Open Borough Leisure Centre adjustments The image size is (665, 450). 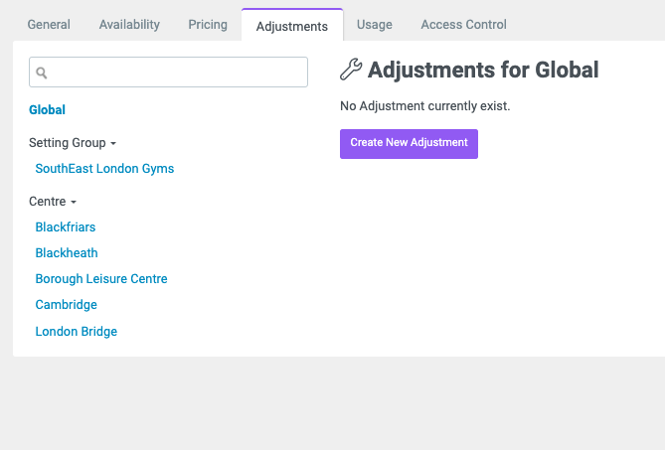(101, 279)
